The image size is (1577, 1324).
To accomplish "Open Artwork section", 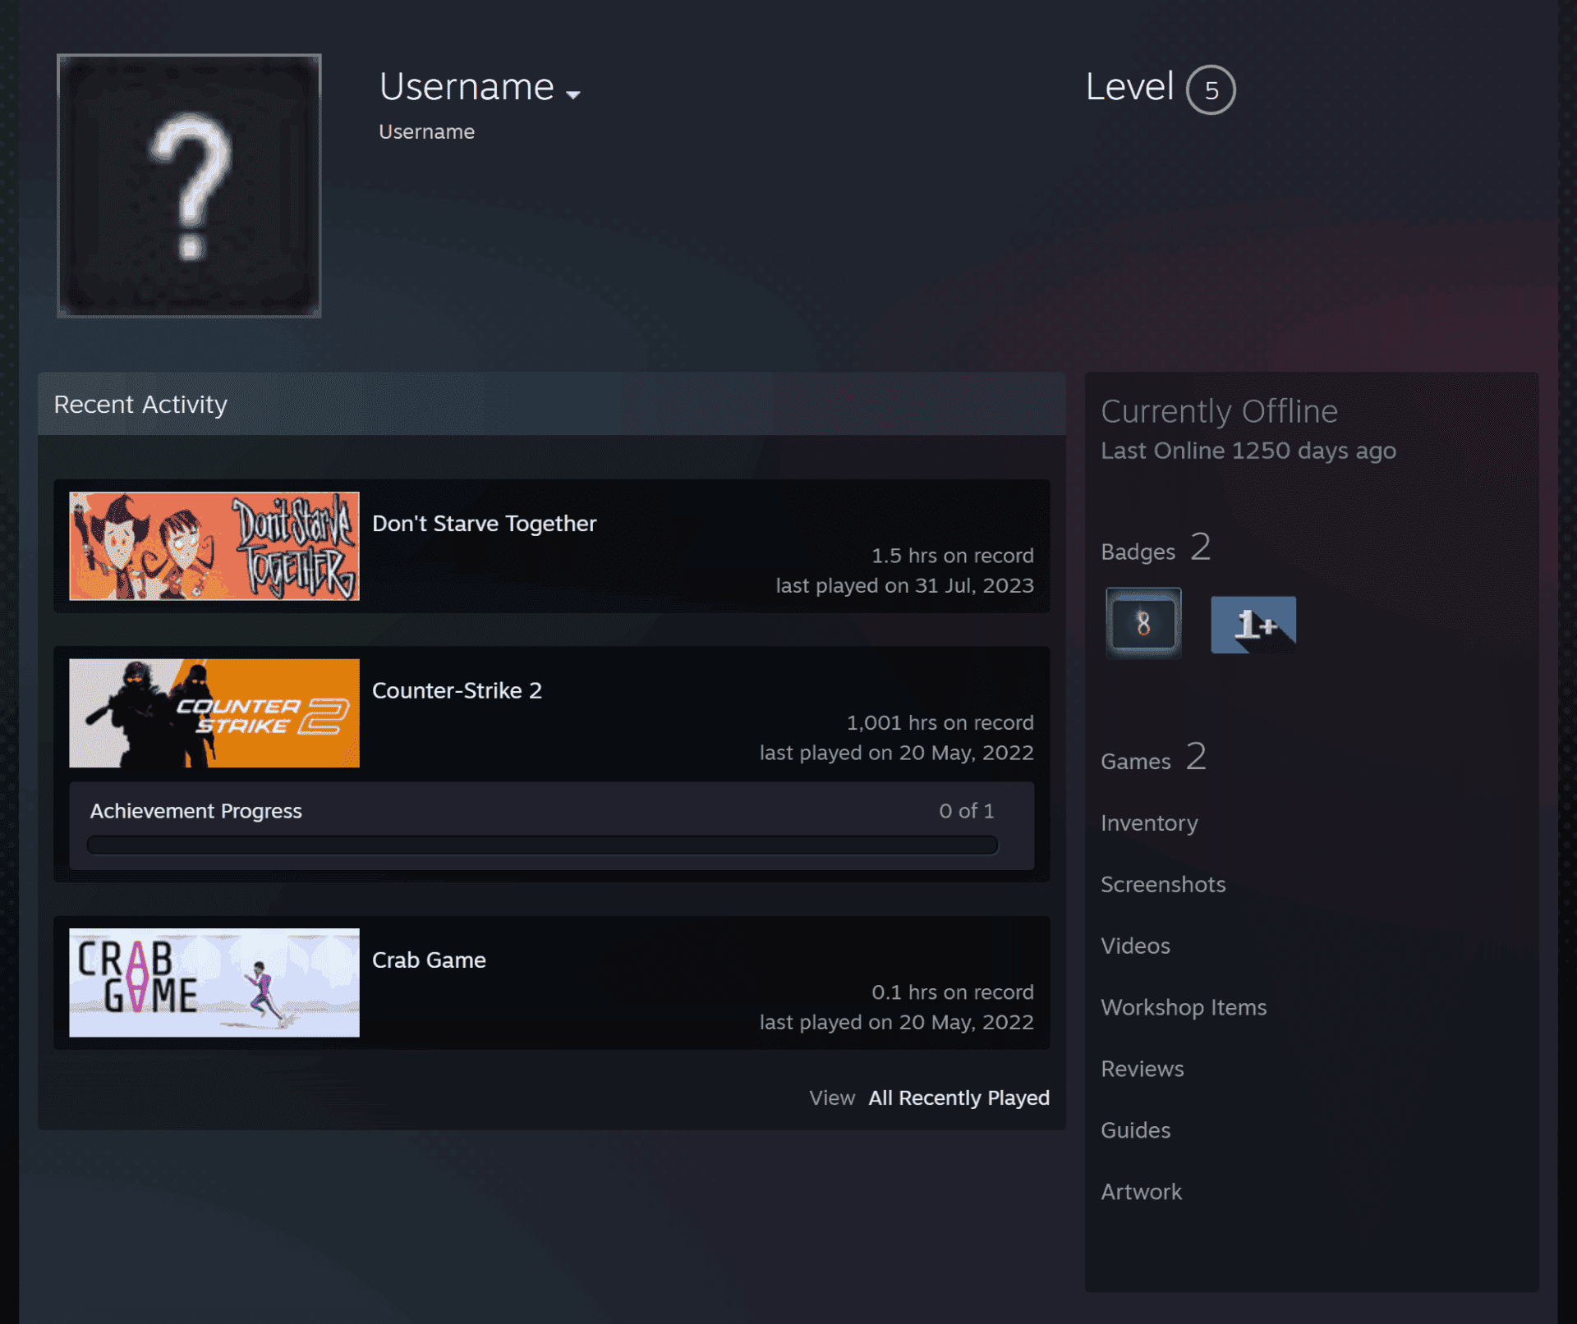I will [x=1141, y=1193].
